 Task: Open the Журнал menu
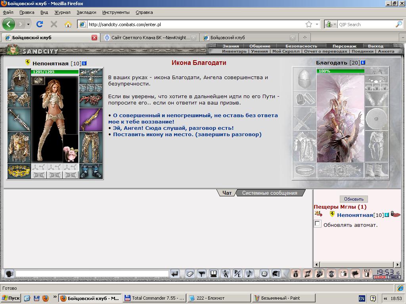[x=62, y=12]
